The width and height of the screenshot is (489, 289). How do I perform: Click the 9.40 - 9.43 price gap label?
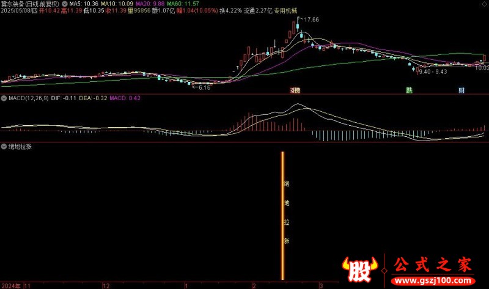(433, 71)
